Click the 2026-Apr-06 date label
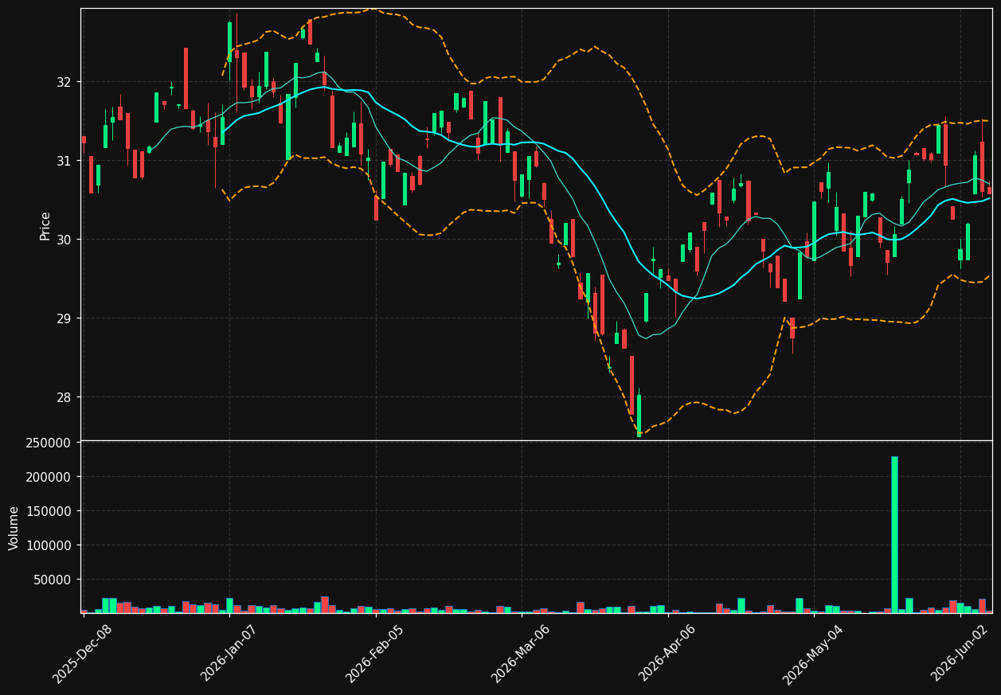This screenshot has height=695, width=1001. (667, 654)
